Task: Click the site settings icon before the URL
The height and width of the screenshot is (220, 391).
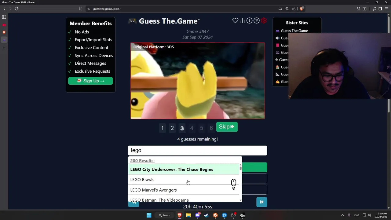Action: point(89,9)
